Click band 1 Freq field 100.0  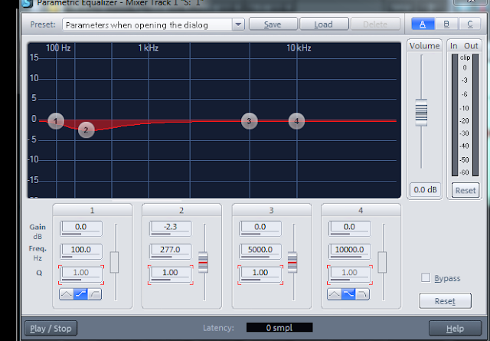(81, 251)
